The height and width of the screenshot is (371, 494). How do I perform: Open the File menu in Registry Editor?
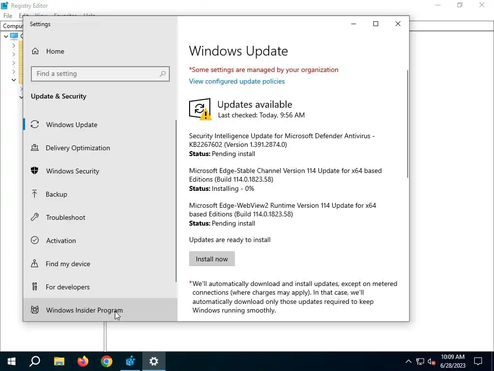8,15
